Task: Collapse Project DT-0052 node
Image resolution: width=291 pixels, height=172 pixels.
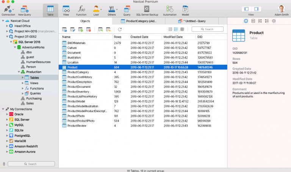Action: [x=7, y=36]
